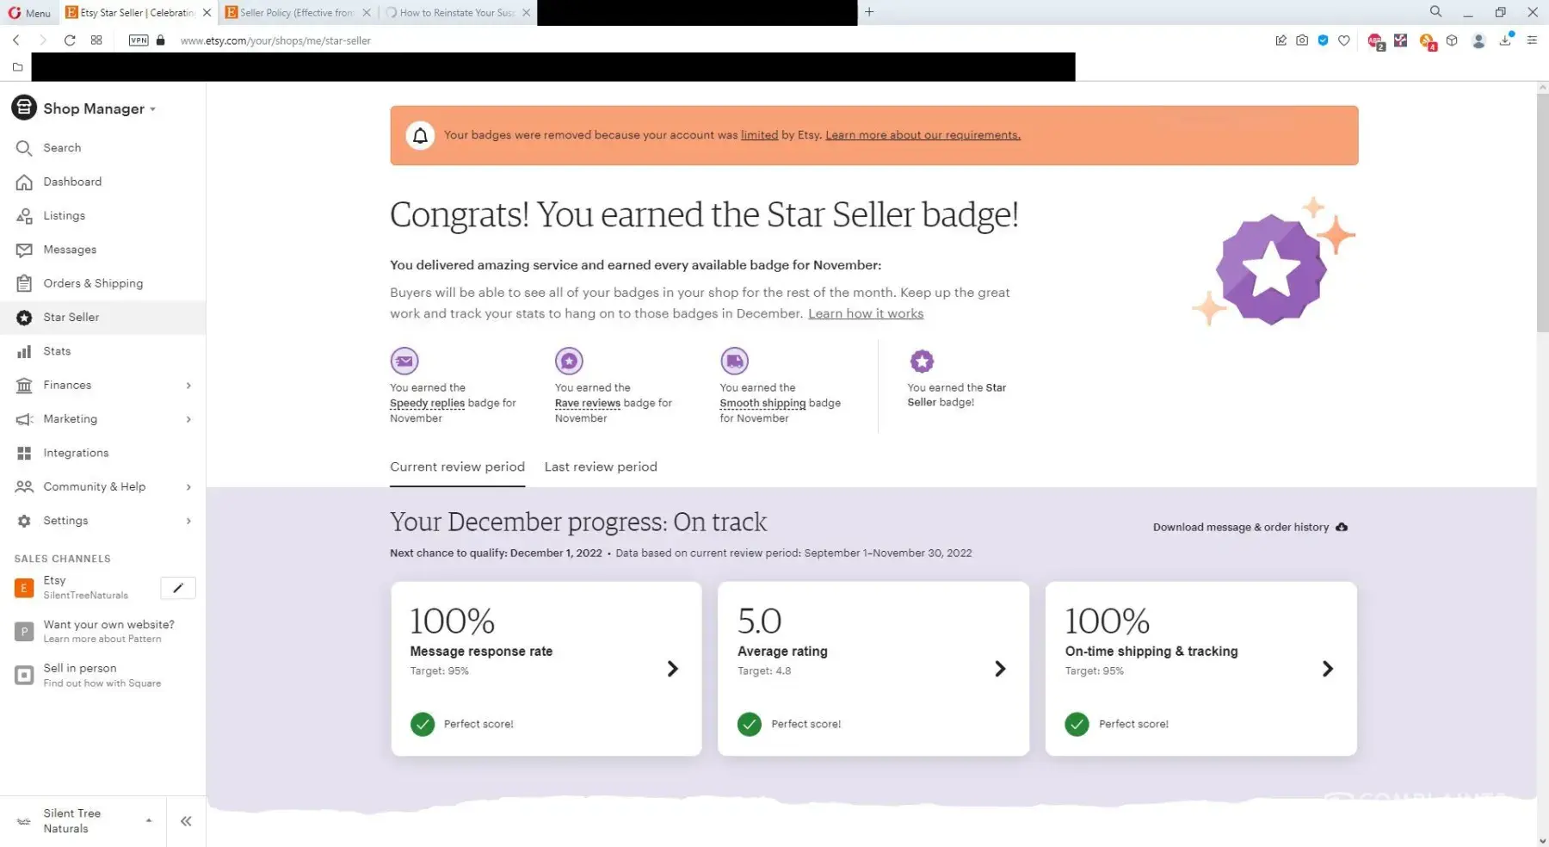Open Message response rate card details

(672, 669)
